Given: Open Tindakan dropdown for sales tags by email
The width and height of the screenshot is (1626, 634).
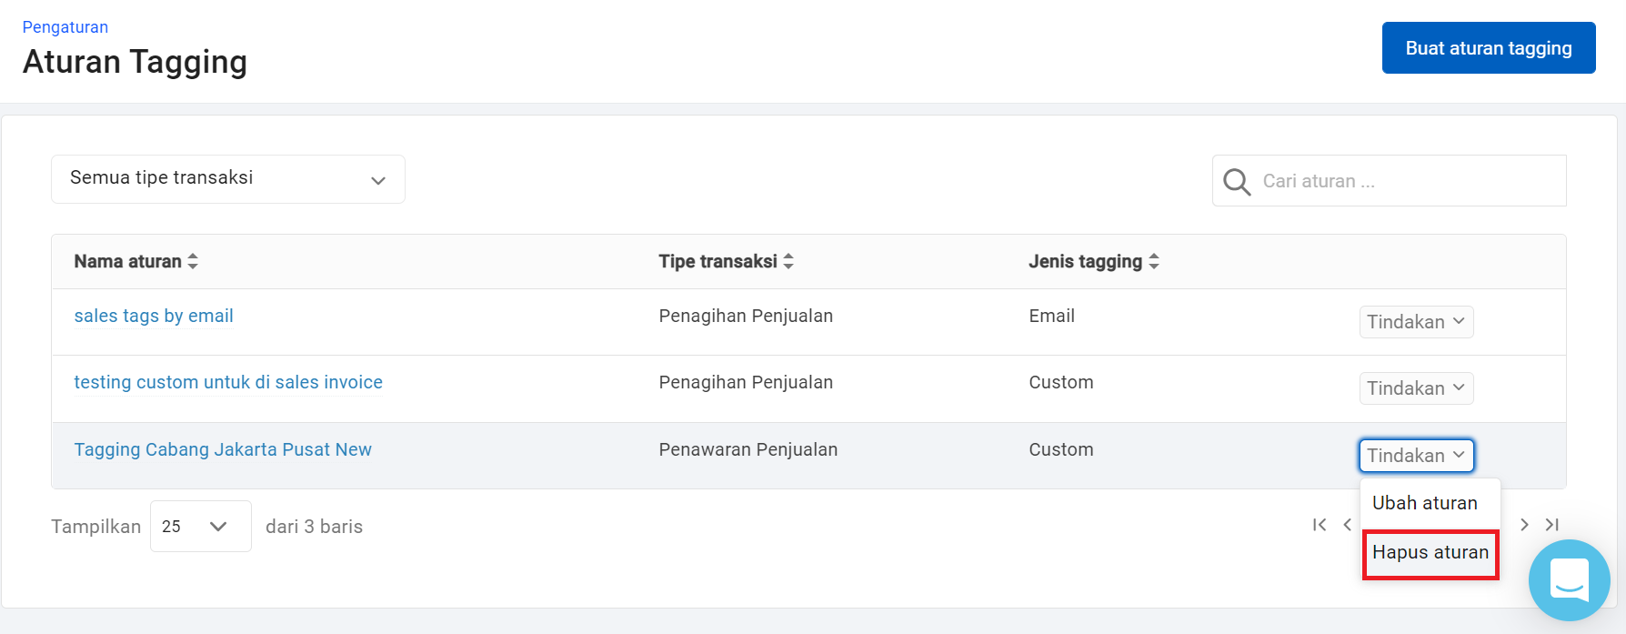Looking at the screenshot, I should [x=1415, y=322].
